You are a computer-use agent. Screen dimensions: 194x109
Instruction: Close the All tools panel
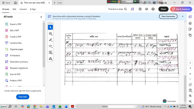[x=41, y=17]
